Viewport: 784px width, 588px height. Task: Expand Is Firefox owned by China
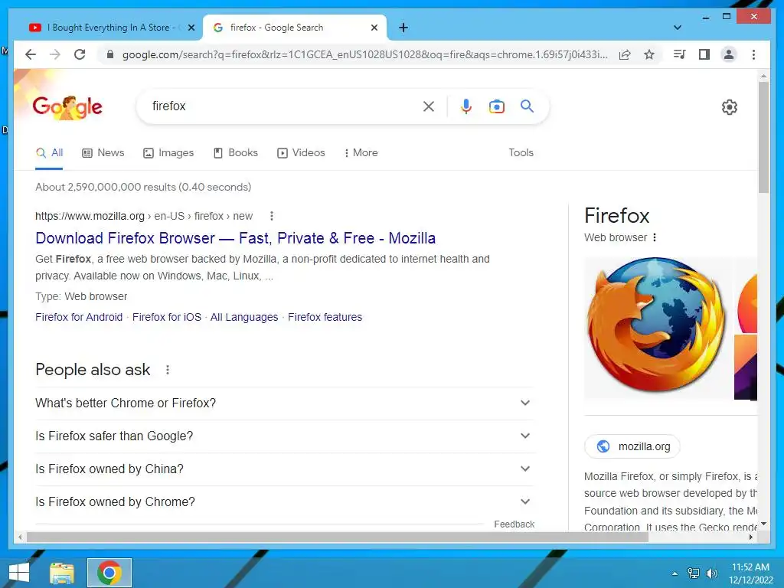coord(284,469)
